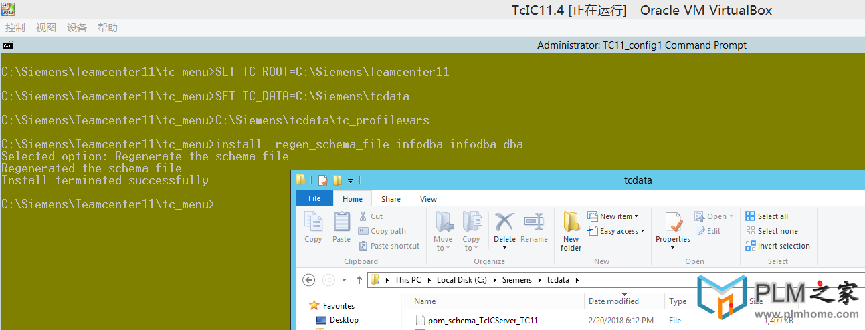Open the recent locations dropdown arrow
The height and width of the screenshot is (330, 865).
click(344, 280)
